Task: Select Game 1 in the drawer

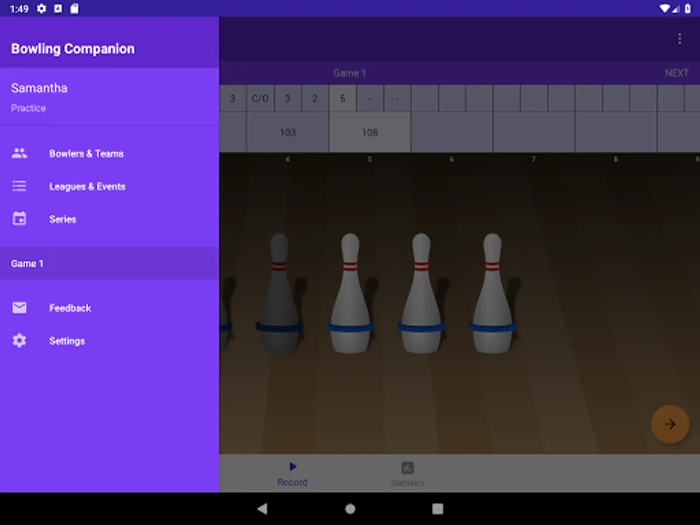Action: (109, 263)
